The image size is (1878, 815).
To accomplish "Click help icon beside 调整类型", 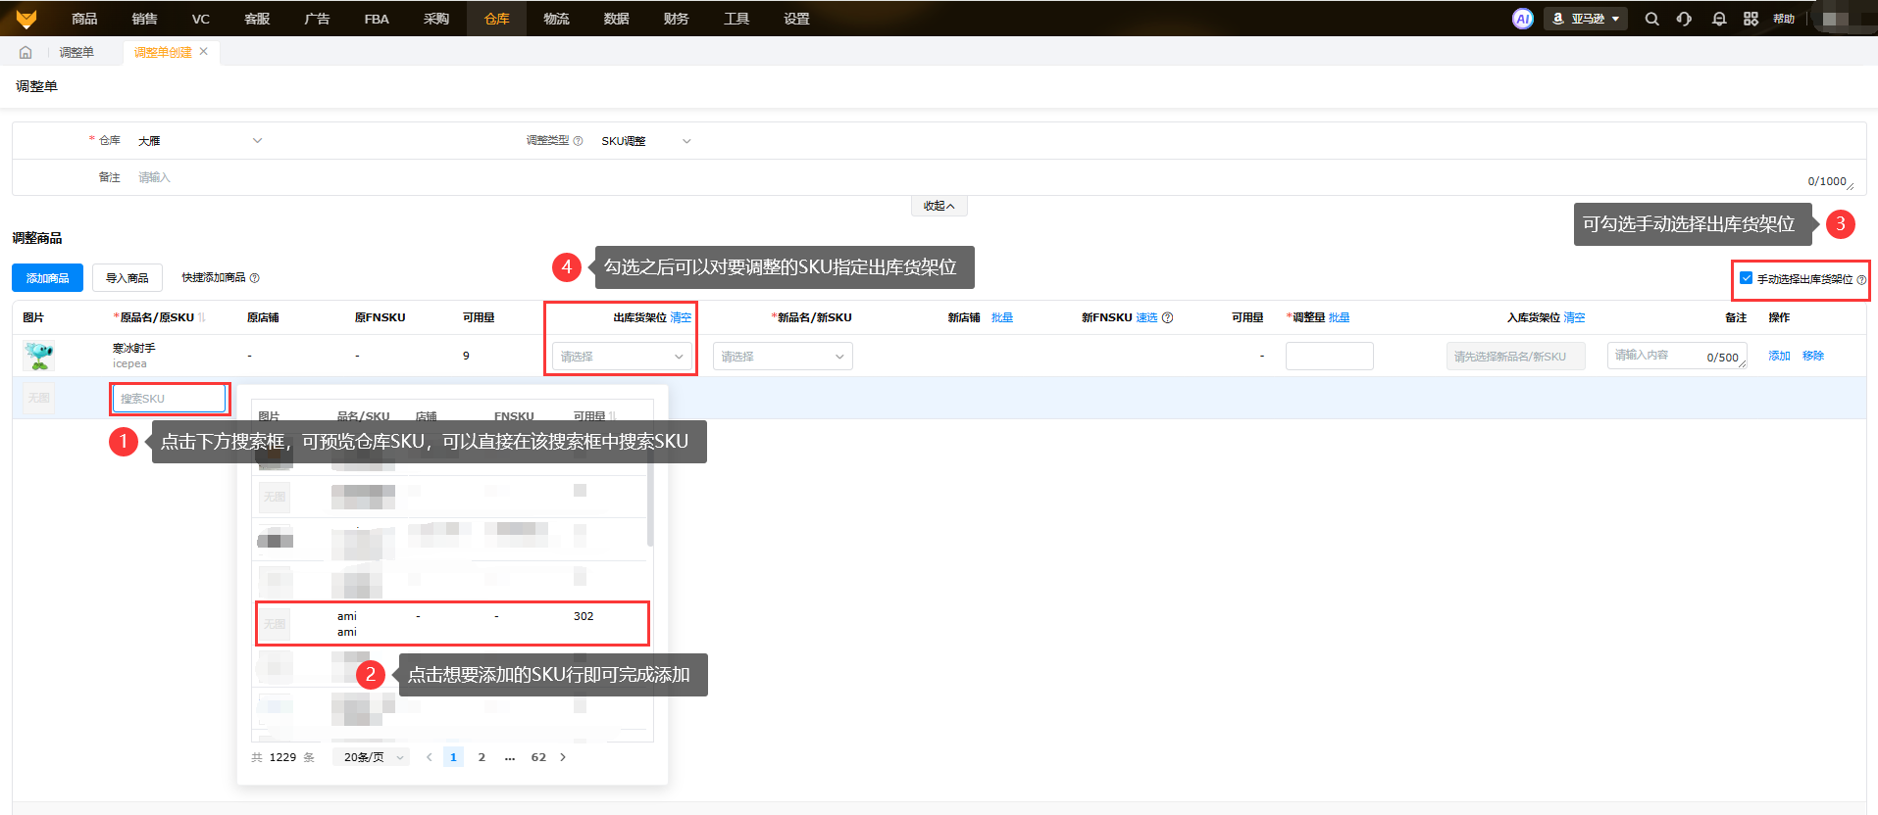I will 578,141.
